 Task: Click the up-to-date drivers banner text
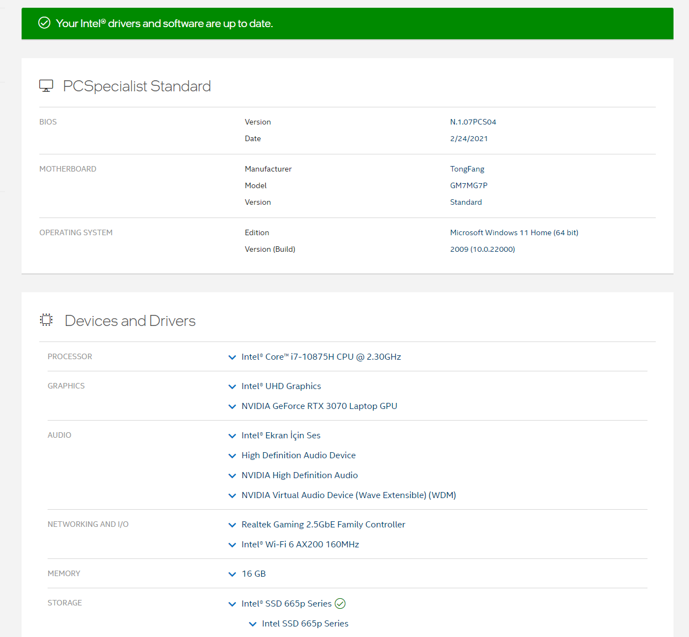click(164, 23)
